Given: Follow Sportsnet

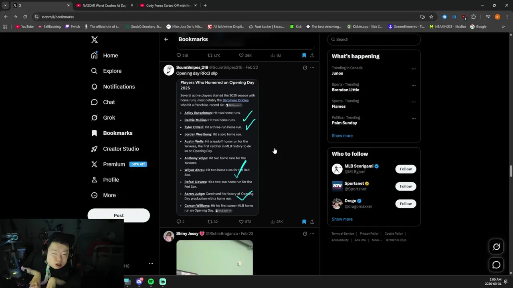Looking at the screenshot, I should [x=406, y=186].
